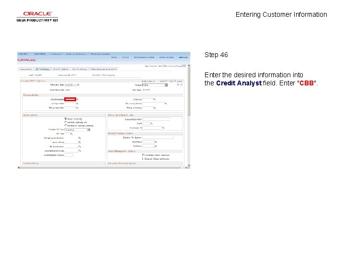Open the Favorites menu
Screen dimensions: 345x259
[x=23, y=54]
